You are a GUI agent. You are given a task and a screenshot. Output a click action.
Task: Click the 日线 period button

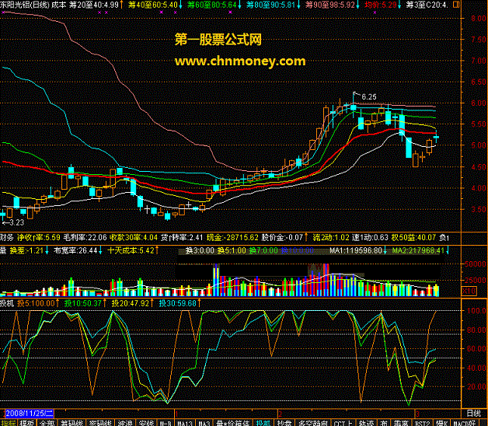pos(474,414)
